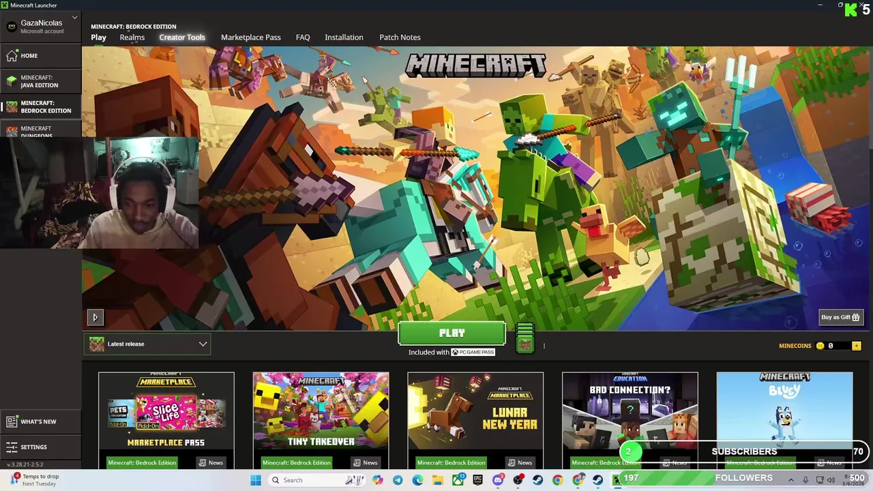Open launcher Settings in sidebar
The image size is (873, 491).
[x=41, y=447]
